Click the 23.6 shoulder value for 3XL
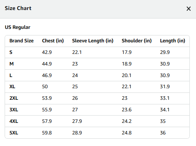Viewport: 196px width, 146px height. coord(127,110)
